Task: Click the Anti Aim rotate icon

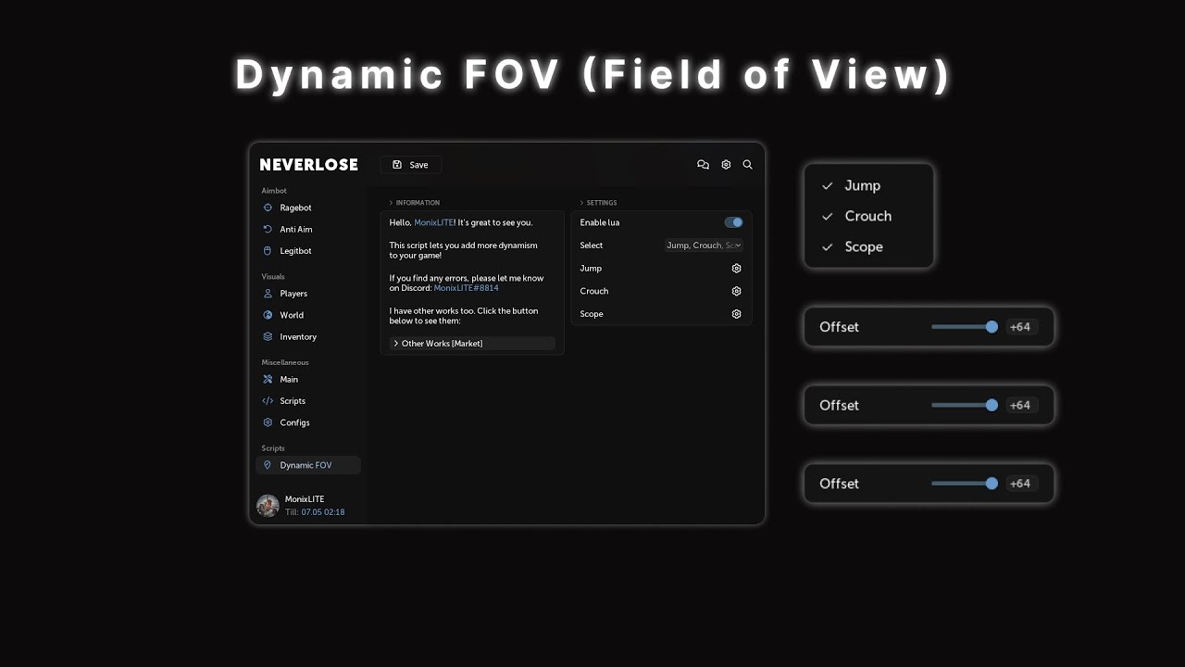Action: (x=268, y=229)
